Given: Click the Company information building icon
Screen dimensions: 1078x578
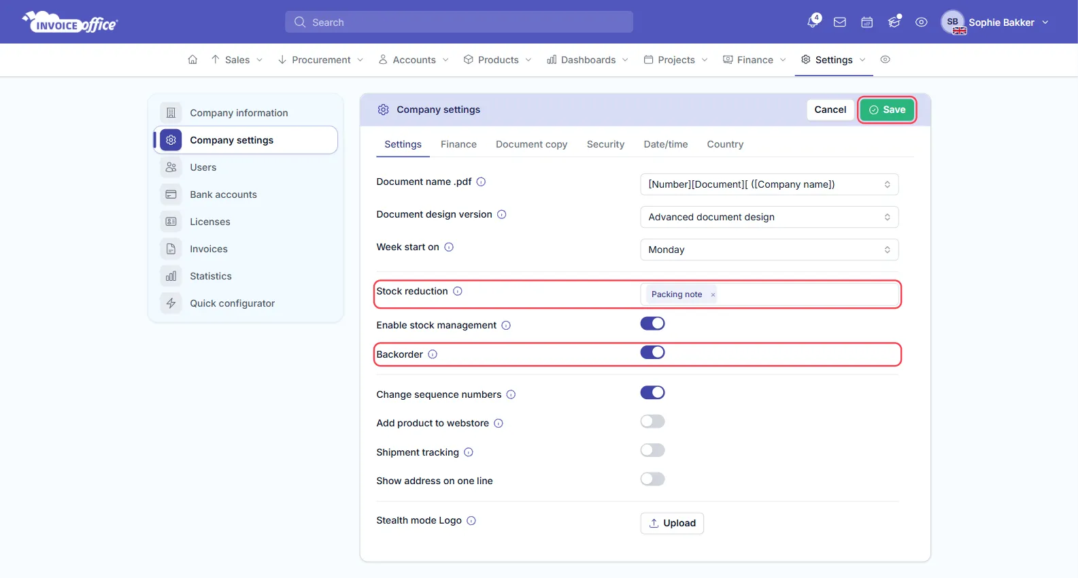Looking at the screenshot, I should tap(171, 113).
